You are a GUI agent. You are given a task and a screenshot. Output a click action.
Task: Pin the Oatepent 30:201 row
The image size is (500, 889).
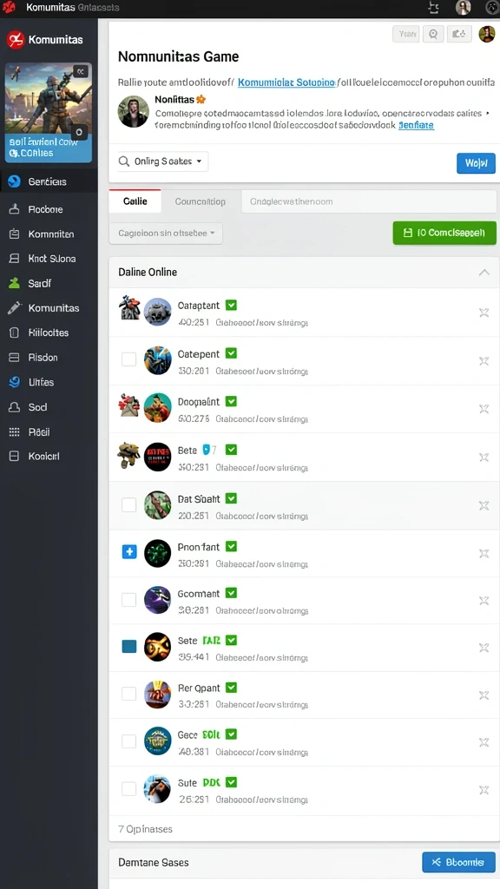click(x=484, y=360)
